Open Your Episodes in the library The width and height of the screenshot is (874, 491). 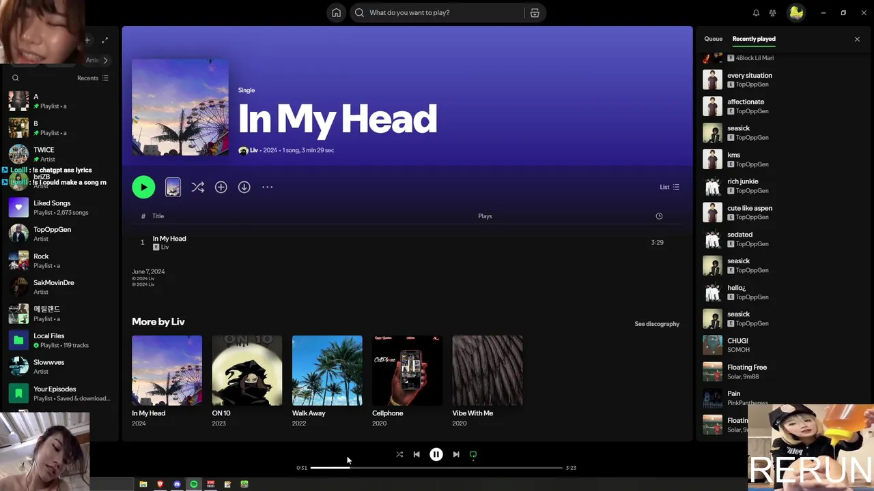pos(59,393)
